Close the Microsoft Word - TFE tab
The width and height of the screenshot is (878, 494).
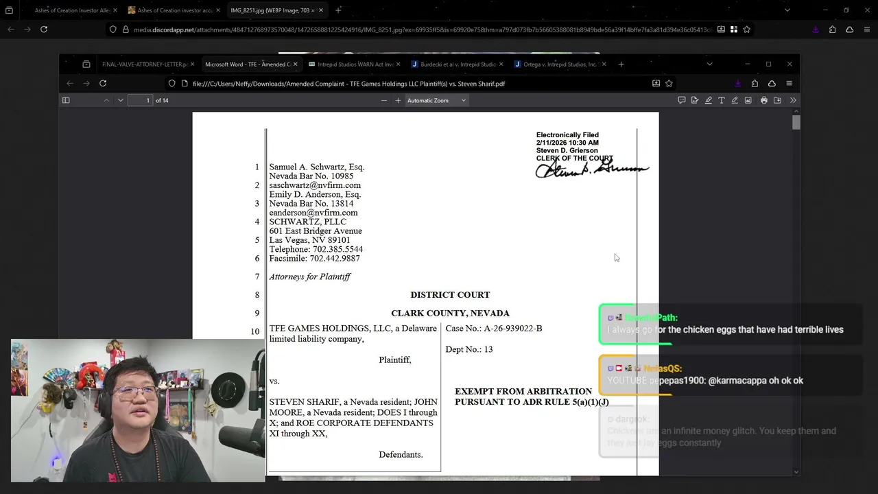point(296,64)
